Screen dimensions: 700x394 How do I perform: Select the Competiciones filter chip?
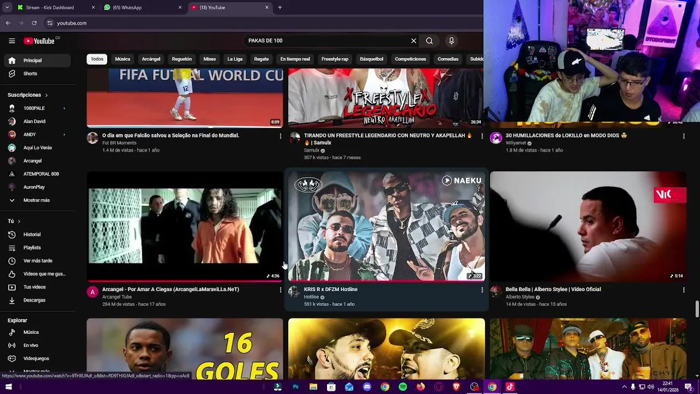pyautogui.click(x=410, y=59)
